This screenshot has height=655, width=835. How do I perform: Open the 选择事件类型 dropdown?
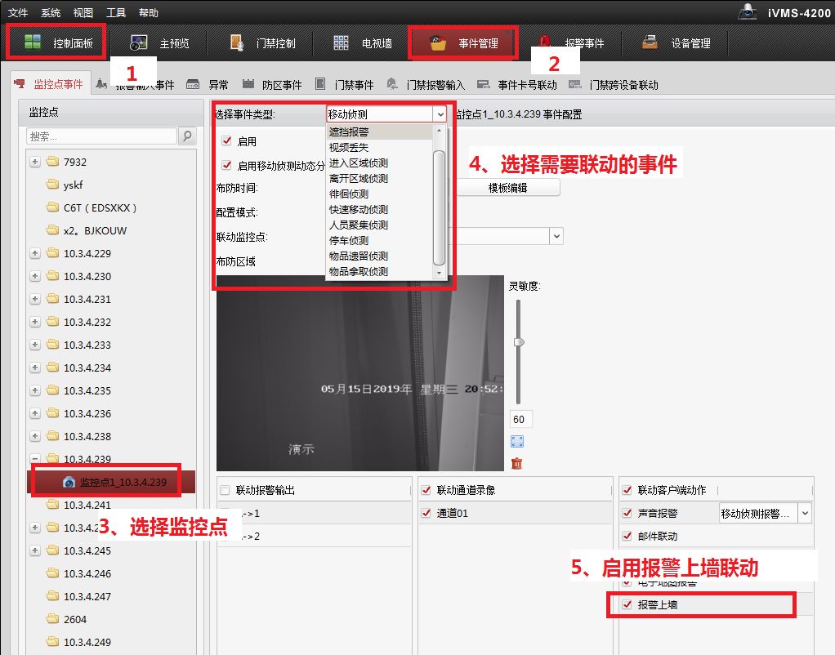pyautogui.click(x=440, y=115)
